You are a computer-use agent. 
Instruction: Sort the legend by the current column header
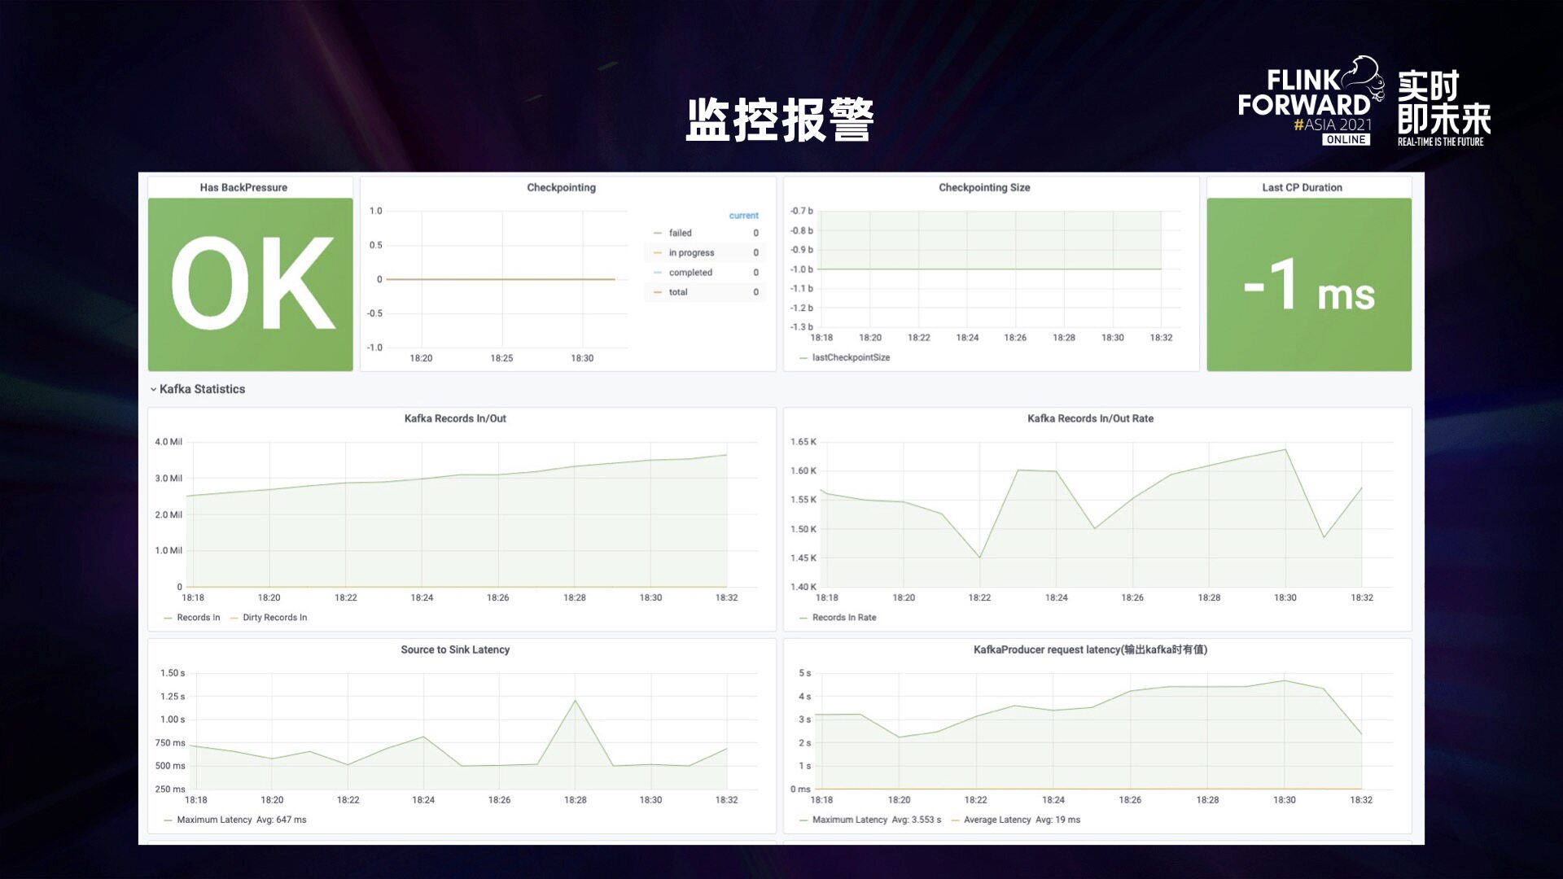coord(743,216)
